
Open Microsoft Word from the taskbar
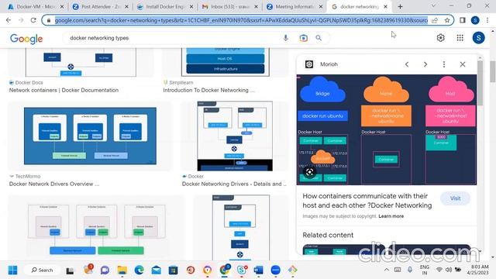(258, 270)
